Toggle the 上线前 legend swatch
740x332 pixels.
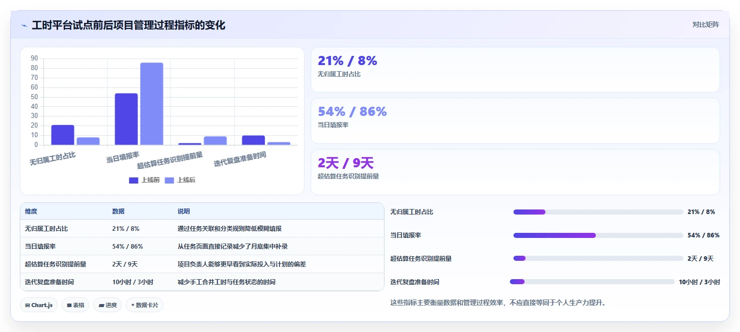[133, 180]
